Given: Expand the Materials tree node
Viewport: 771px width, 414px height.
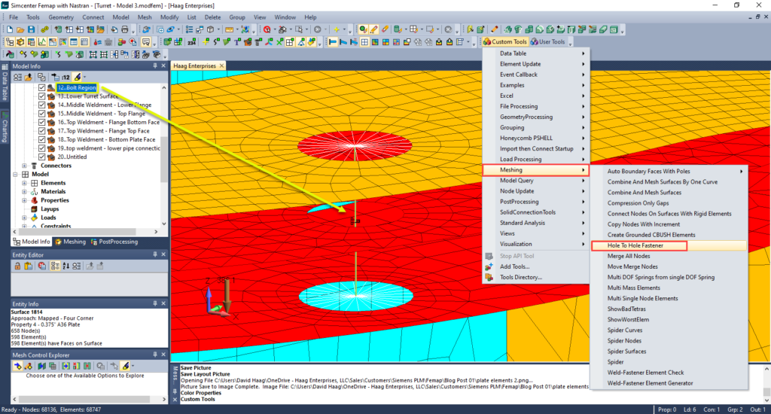Looking at the screenshot, I should pyautogui.click(x=24, y=192).
